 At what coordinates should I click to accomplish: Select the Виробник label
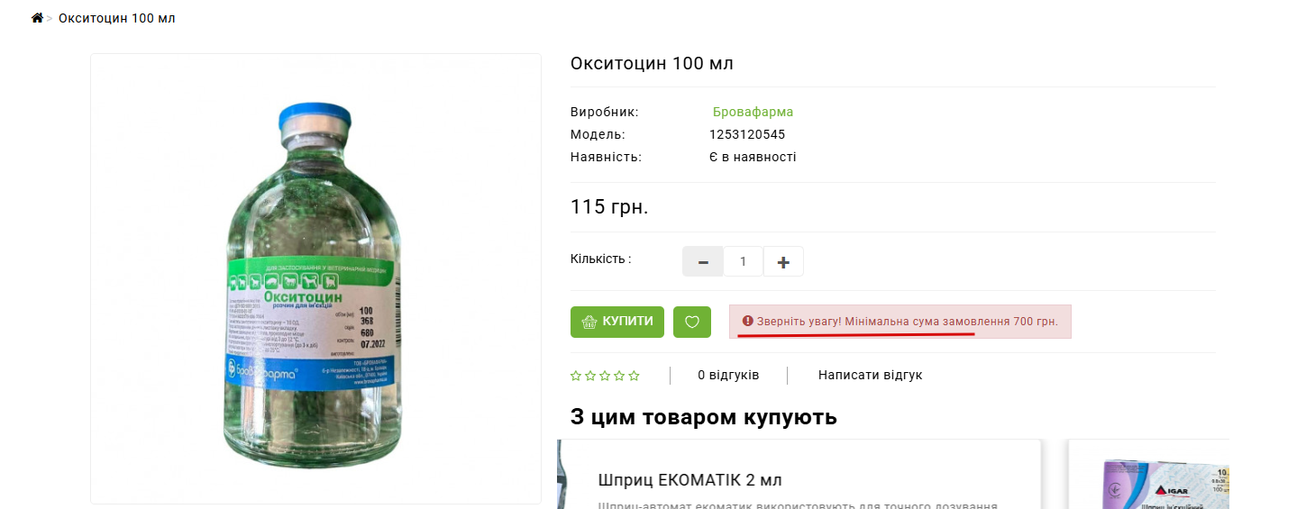coord(605,113)
